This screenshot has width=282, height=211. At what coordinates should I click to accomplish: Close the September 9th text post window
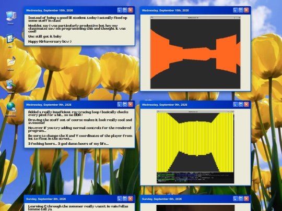(131, 104)
